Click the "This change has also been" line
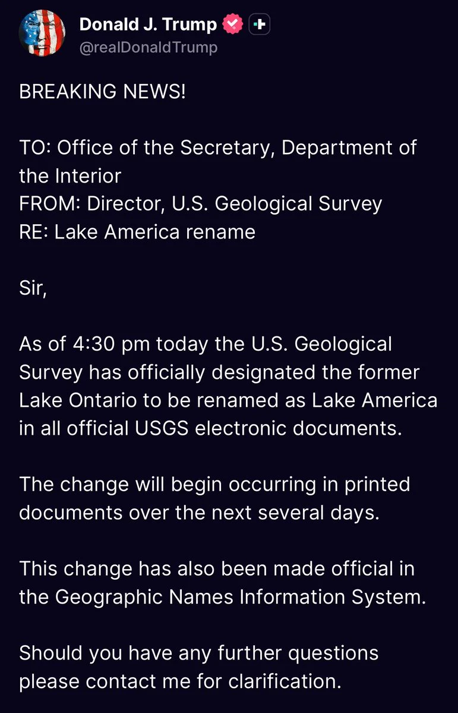Viewport: 458px width, 713px height. [217, 569]
